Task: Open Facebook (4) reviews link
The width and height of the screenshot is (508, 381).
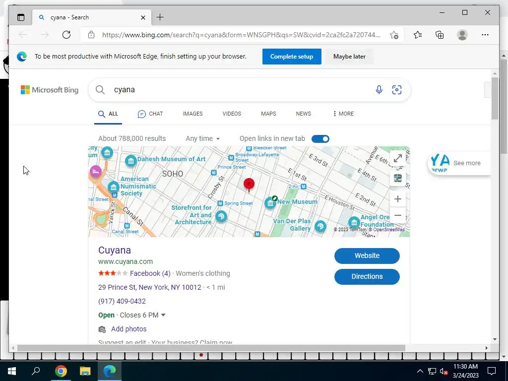Action: point(150,273)
